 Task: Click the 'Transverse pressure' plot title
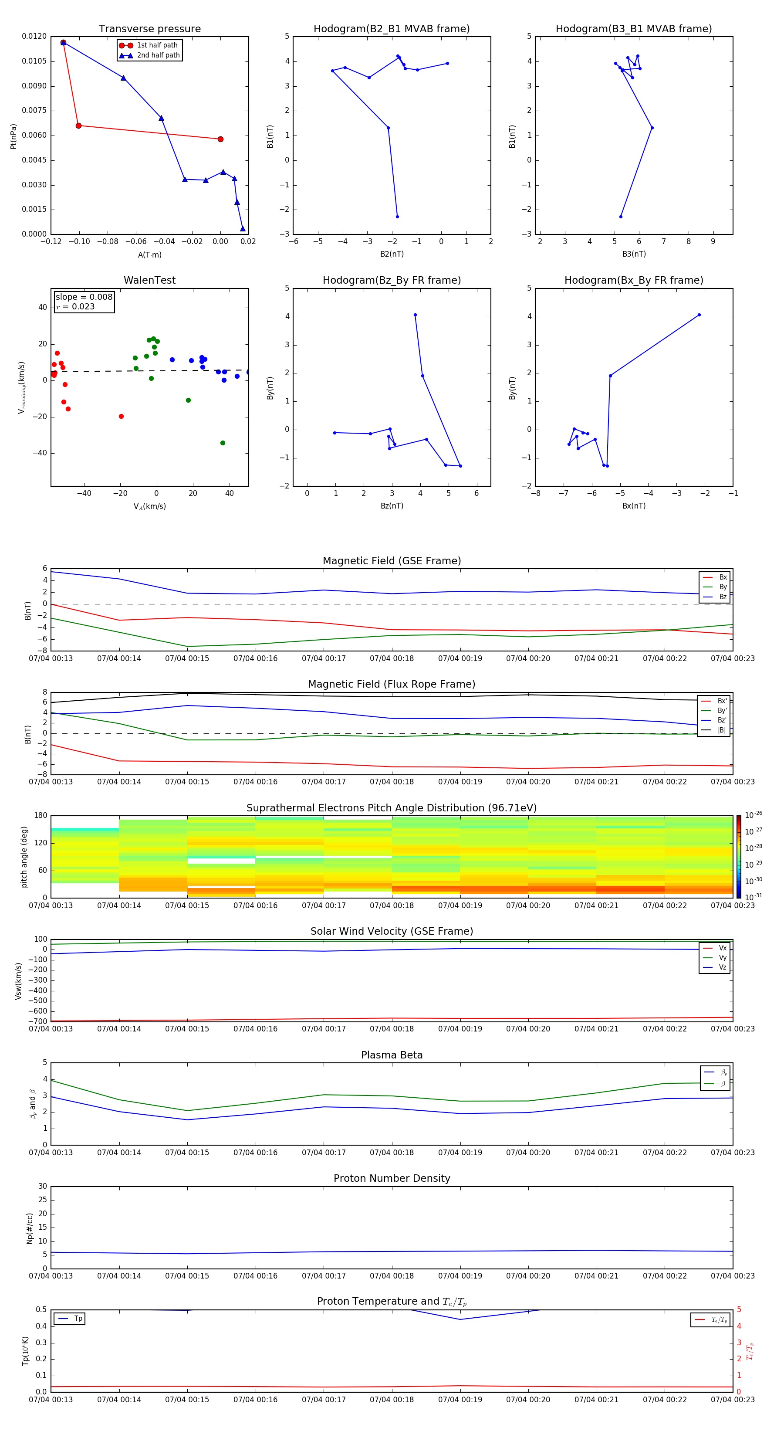[x=149, y=28]
